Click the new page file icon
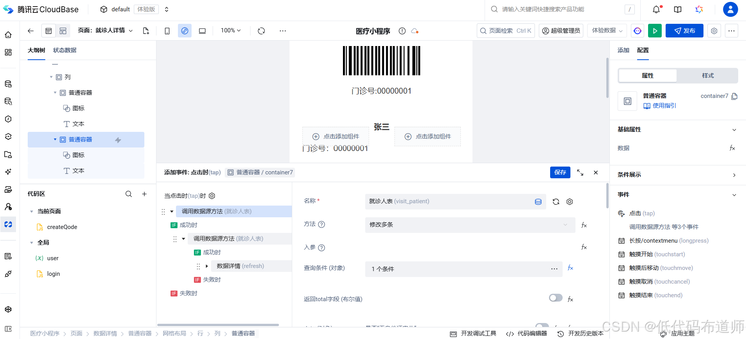The width and height of the screenshot is (746, 339). pos(146,31)
